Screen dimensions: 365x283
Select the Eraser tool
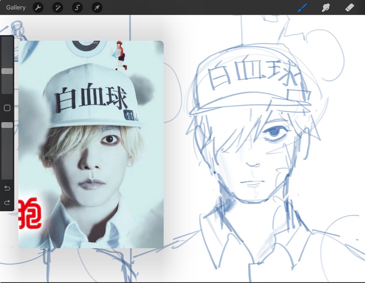pyautogui.click(x=350, y=7)
